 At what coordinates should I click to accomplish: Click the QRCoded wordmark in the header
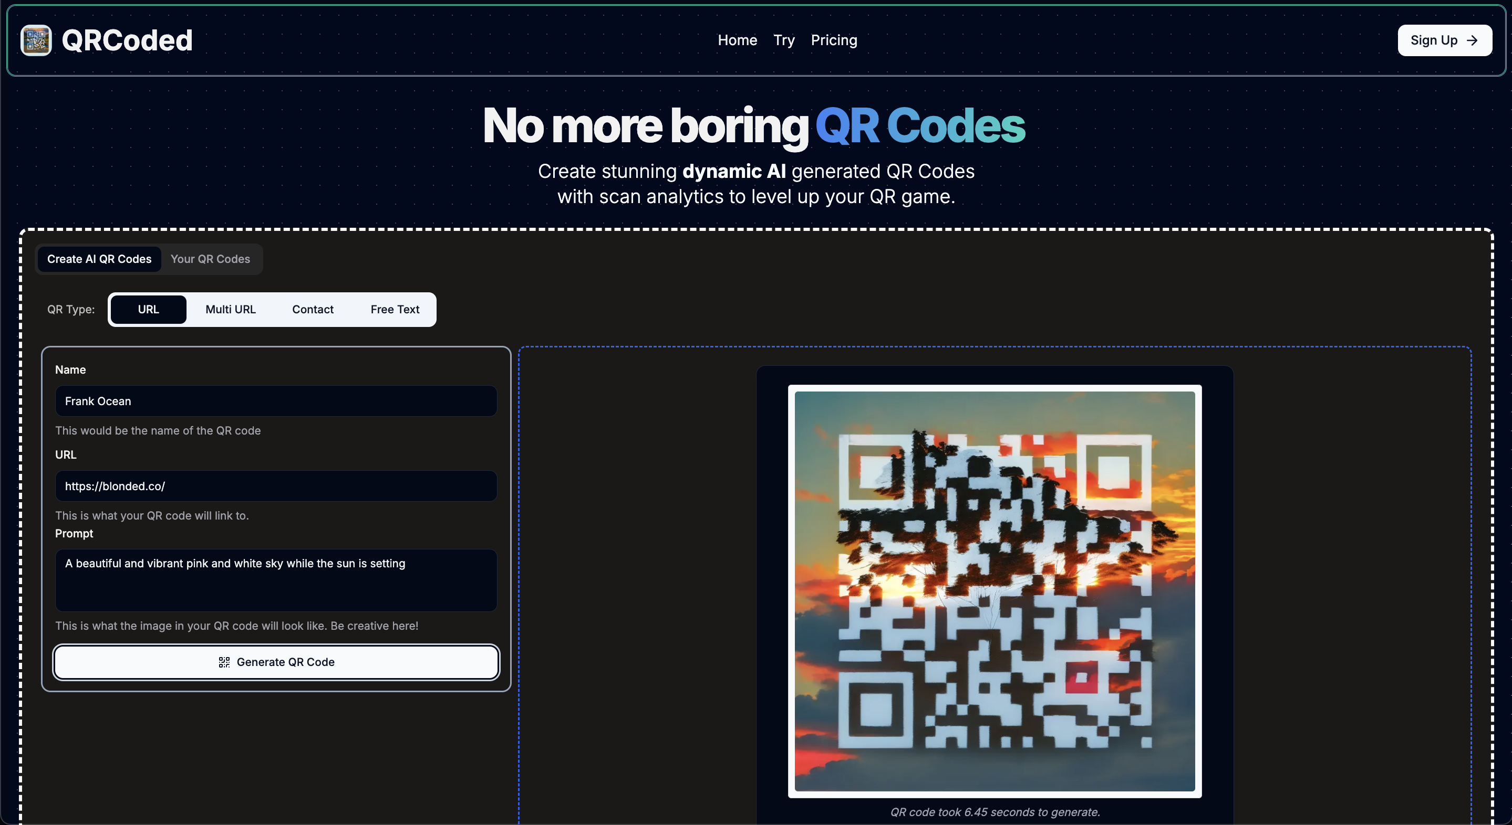(x=127, y=40)
